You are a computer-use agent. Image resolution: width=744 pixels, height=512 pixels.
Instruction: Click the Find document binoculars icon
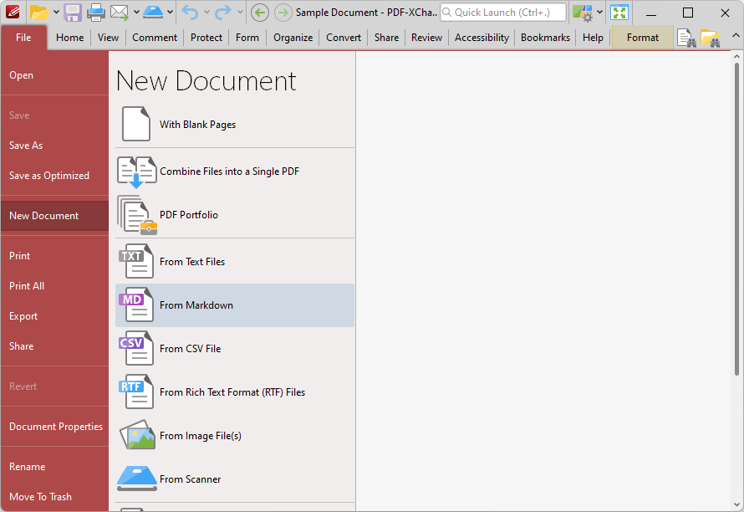686,38
